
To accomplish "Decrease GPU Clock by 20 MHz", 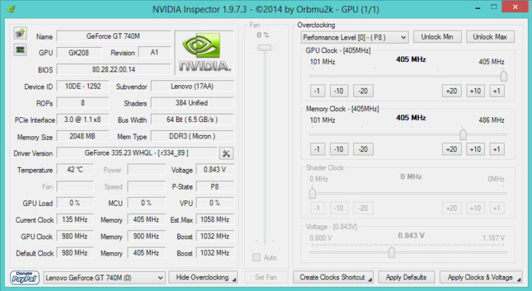I will 363,91.
